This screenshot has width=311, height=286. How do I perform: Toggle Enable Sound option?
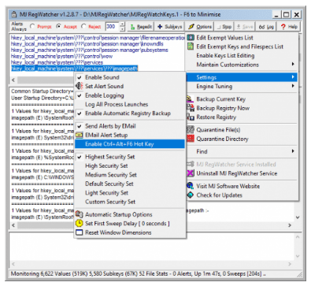click(130, 77)
